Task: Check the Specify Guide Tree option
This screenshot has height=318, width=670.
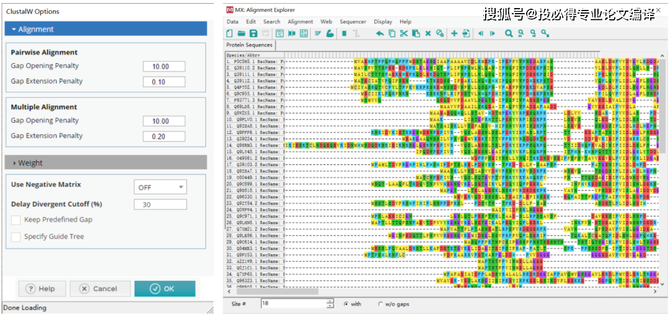Action: (x=16, y=237)
